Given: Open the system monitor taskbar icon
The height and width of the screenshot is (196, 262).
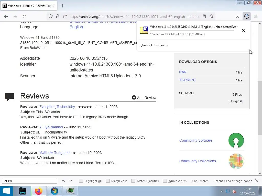Looking at the screenshot, I should tap(70, 191).
